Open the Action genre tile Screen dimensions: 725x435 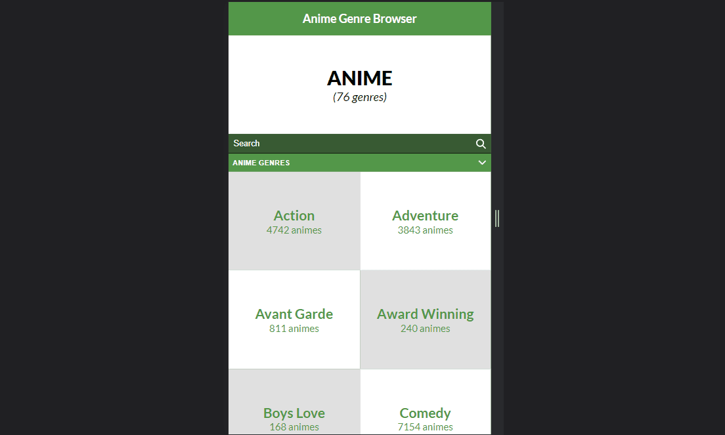tap(294, 221)
